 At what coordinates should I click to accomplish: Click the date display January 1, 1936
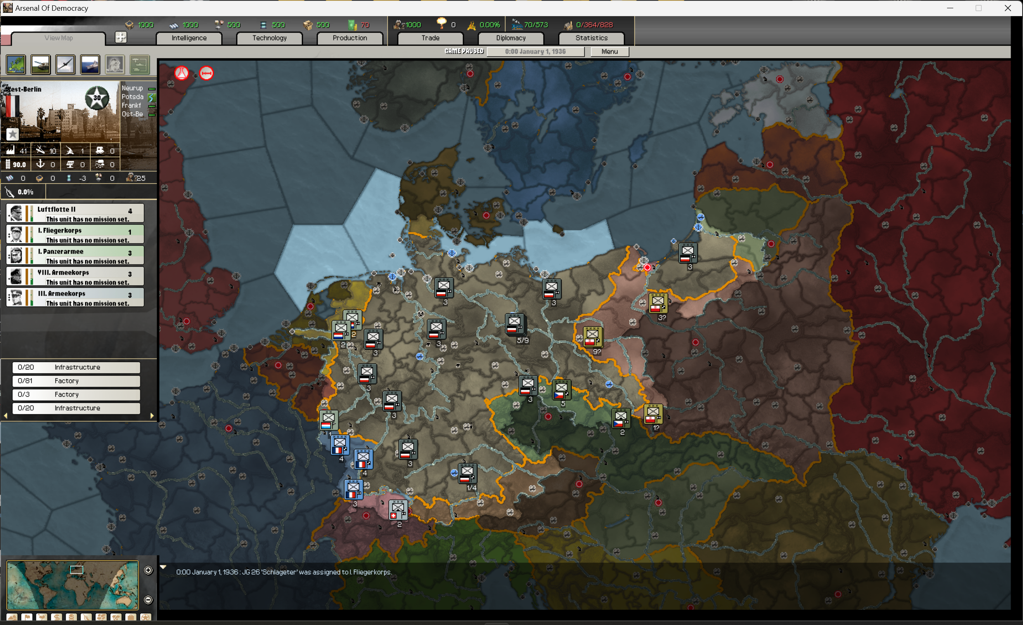point(535,52)
